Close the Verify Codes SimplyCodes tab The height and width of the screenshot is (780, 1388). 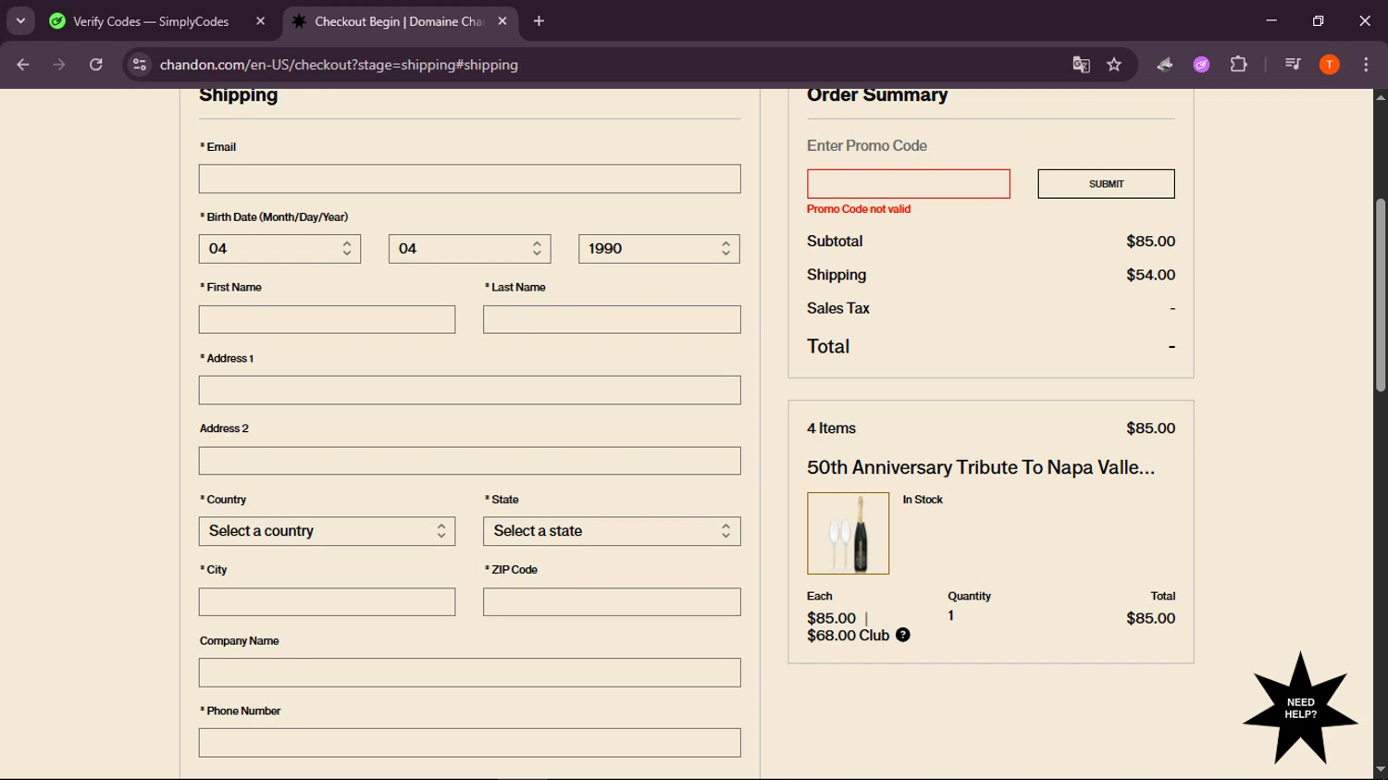pyautogui.click(x=261, y=21)
